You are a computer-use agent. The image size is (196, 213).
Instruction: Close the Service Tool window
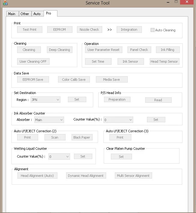(187, 2)
